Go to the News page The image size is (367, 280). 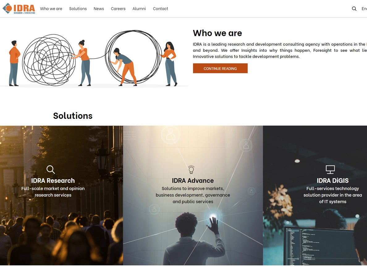click(99, 9)
